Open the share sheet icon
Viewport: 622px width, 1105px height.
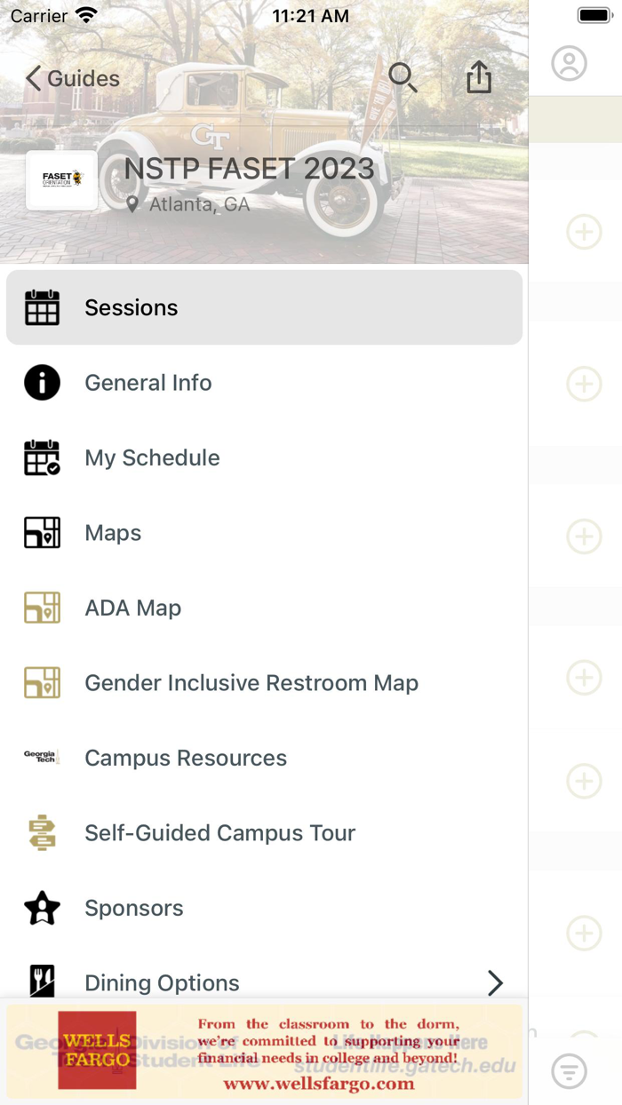(479, 77)
